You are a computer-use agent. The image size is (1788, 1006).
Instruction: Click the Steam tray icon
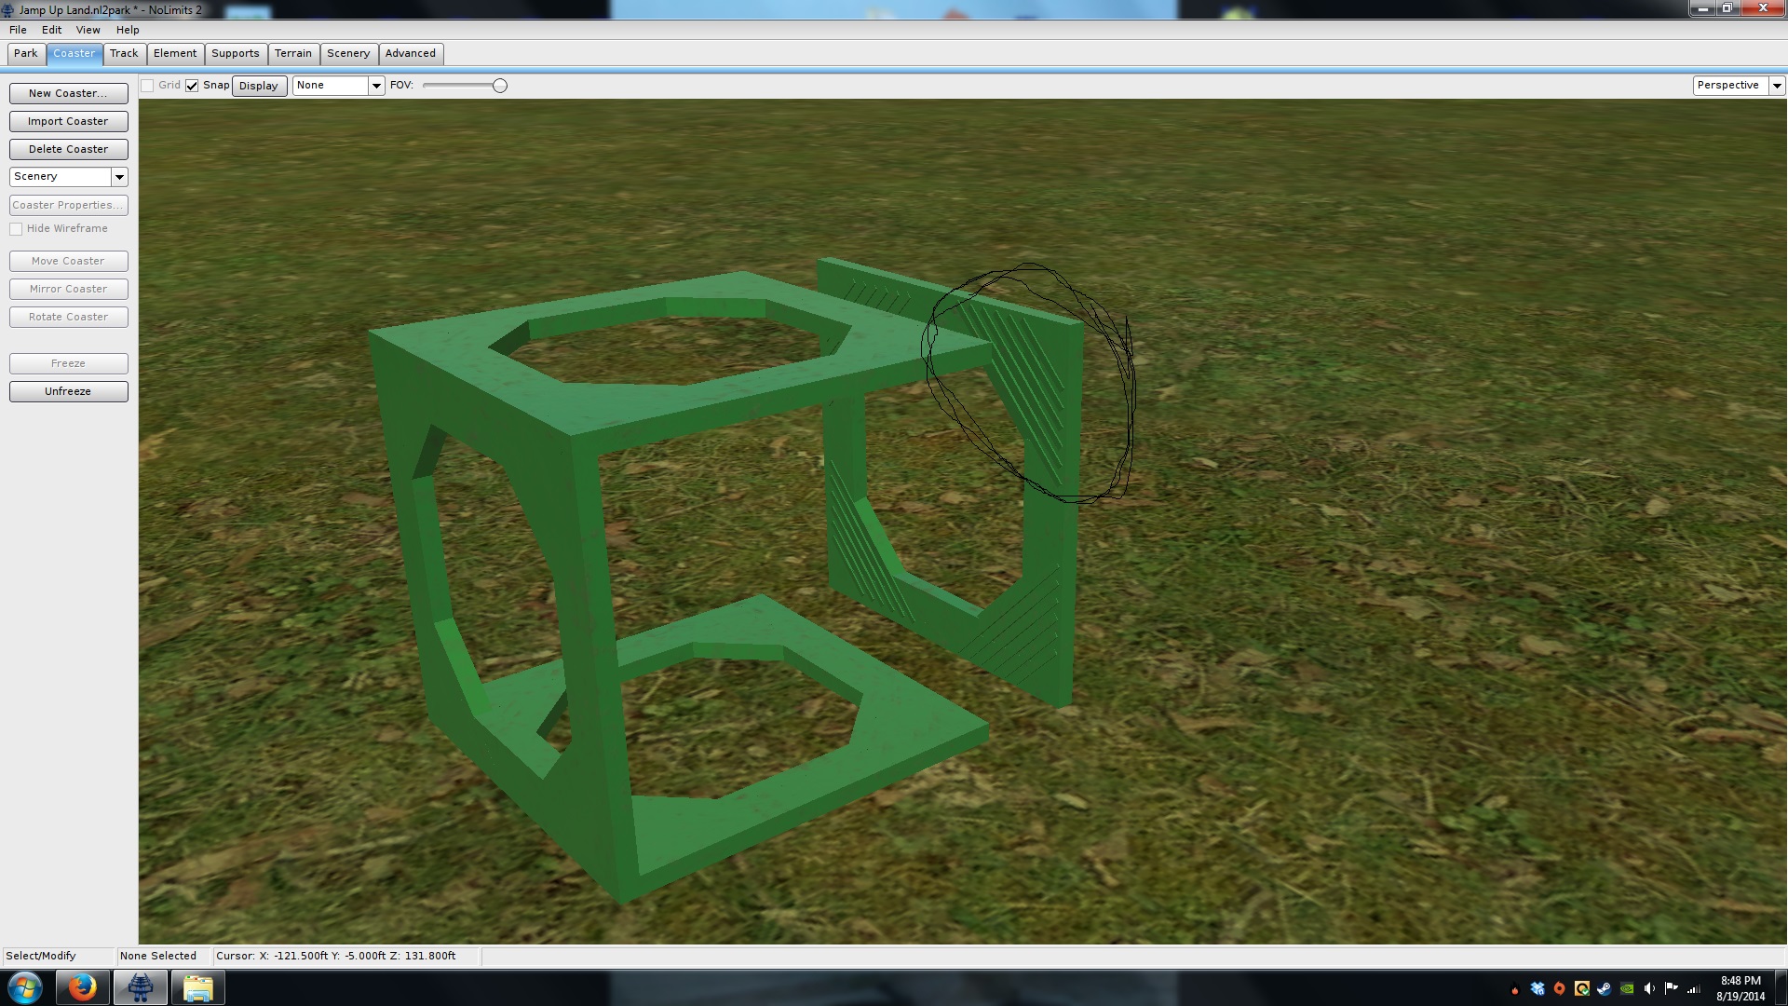click(x=1605, y=988)
